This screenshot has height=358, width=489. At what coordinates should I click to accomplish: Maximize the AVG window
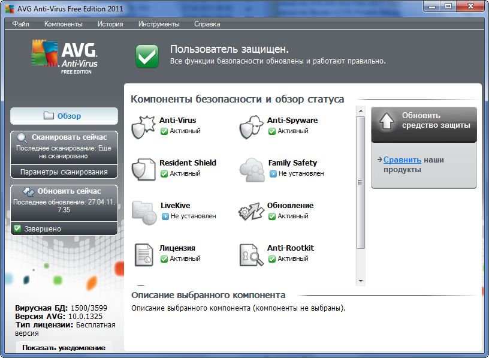448,7
